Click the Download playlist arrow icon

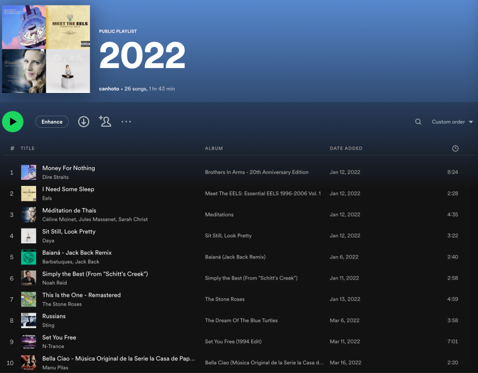pyautogui.click(x=84, y=122)
